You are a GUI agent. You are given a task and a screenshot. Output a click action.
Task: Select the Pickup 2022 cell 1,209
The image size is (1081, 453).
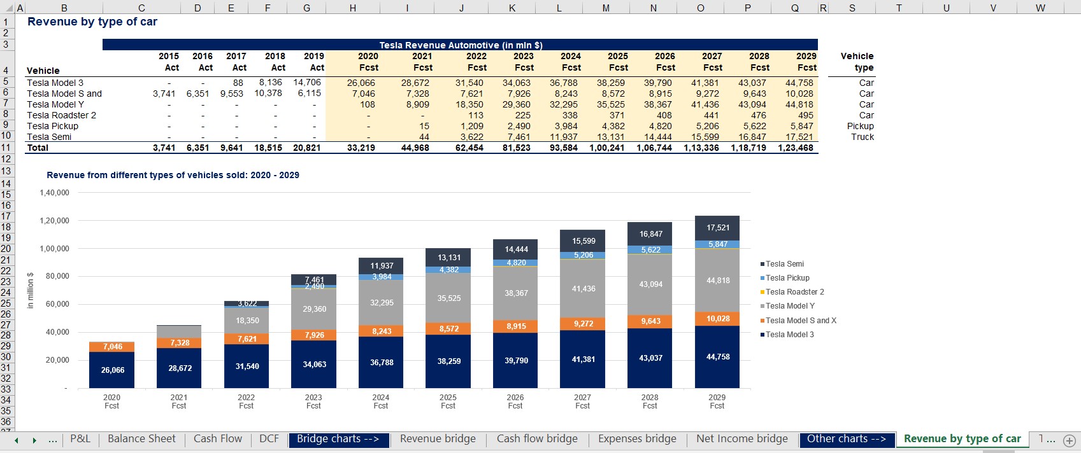click(472, 126)
